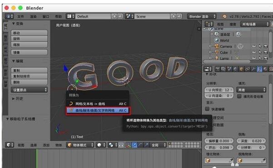273x168 pixels.
Task: Open the 所有场景 display mode dropdown
Action: click(x=255, y=24)
